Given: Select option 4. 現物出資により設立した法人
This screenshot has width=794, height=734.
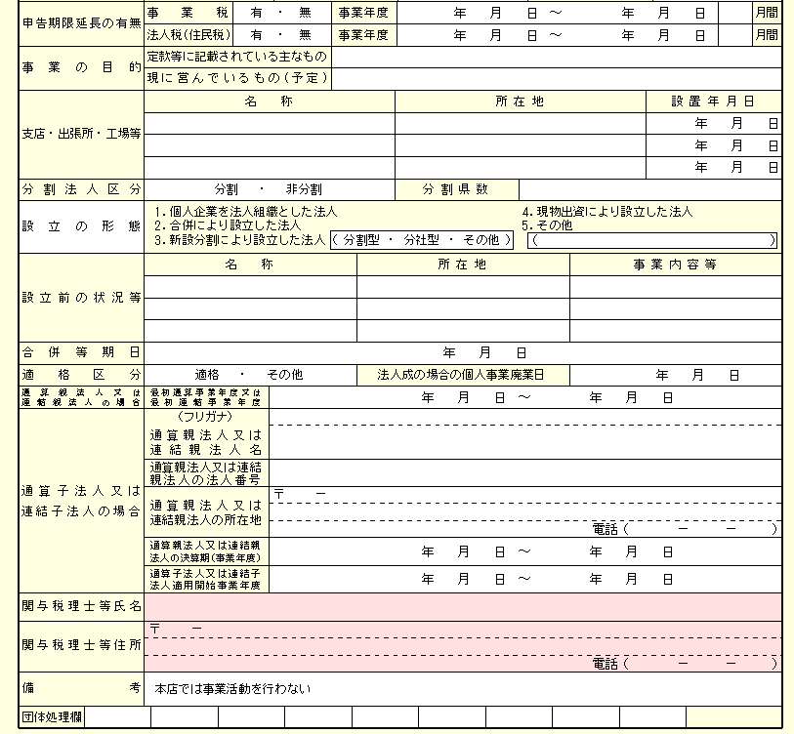Looking at the screenshot, I should click(x=607, y=212).
